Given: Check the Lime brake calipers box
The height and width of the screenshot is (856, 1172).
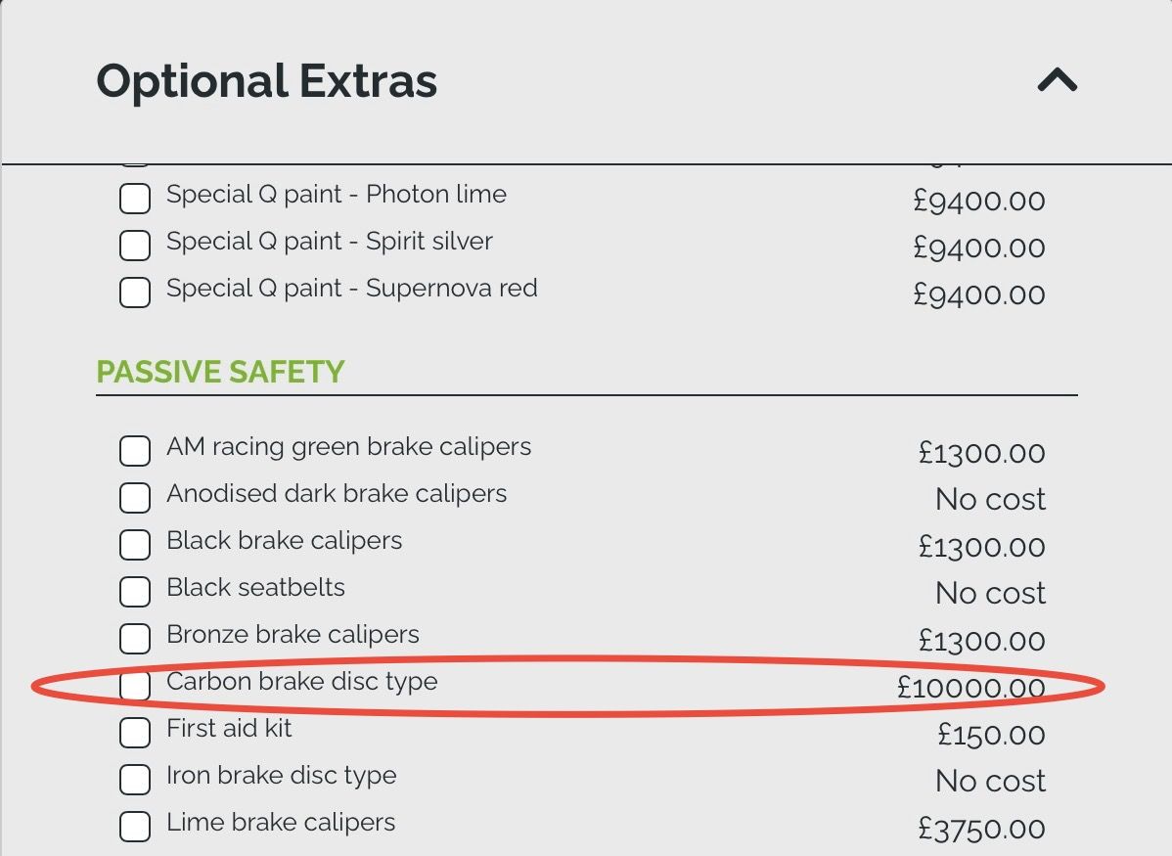Looking at the screenshot, I should tap(135, 827).
